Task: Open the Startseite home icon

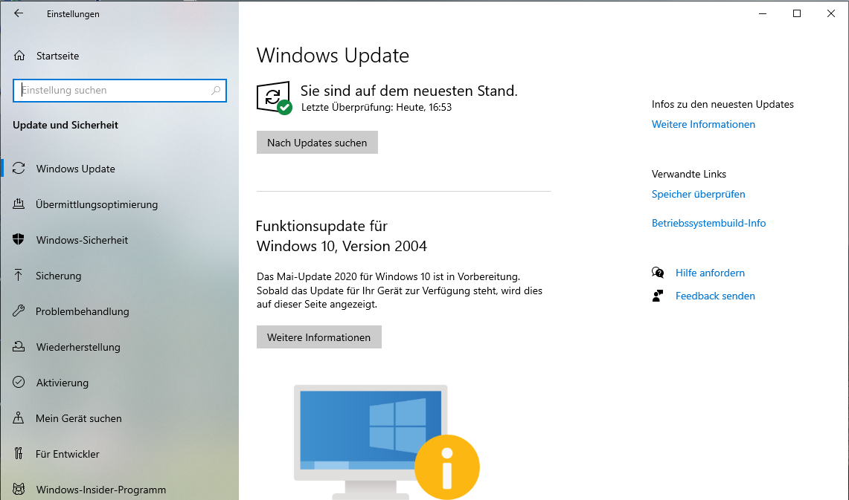Action: (x=19, y=56)
